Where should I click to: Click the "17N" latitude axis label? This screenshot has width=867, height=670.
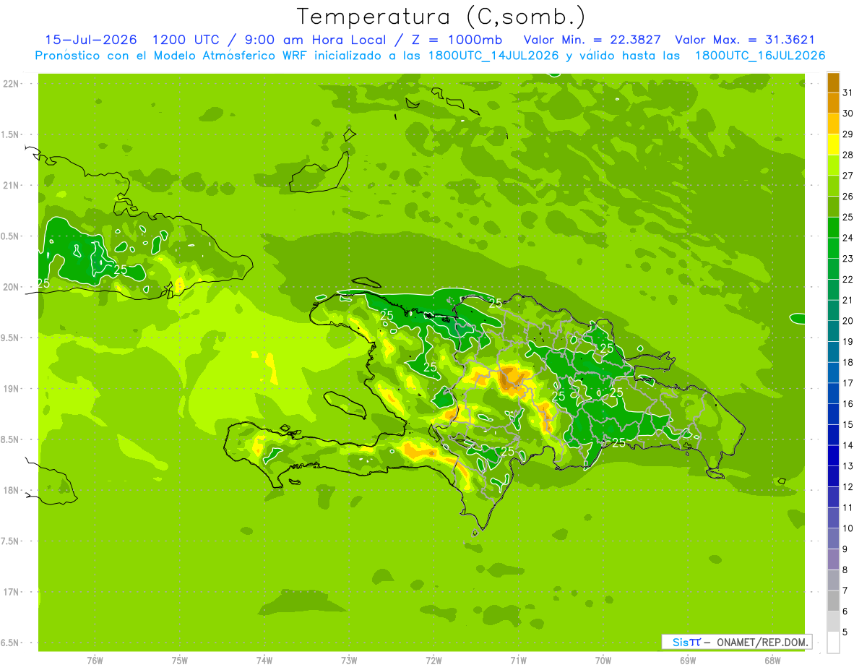[x=12, y=592]
